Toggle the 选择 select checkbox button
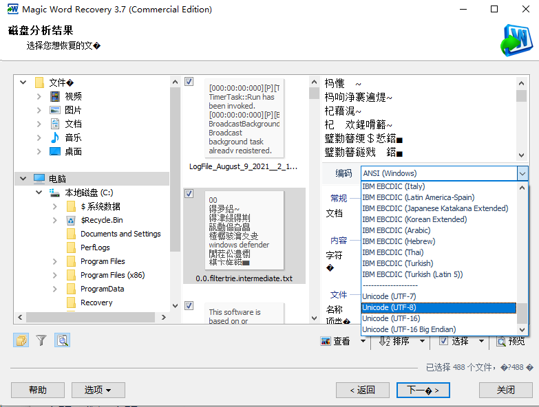 pos(443,341)
